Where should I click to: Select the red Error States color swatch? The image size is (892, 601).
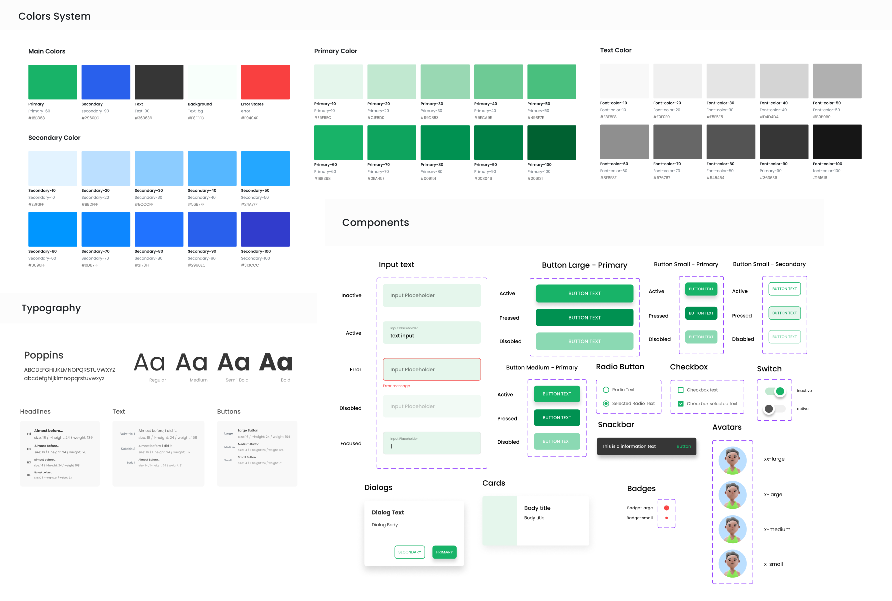(265, 82)
